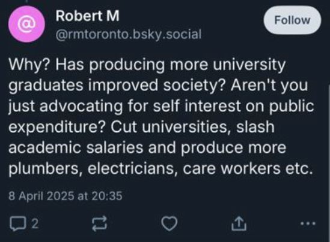Reply using the speech bubble icon
This screenshot has height=242, width=330.
18,224
